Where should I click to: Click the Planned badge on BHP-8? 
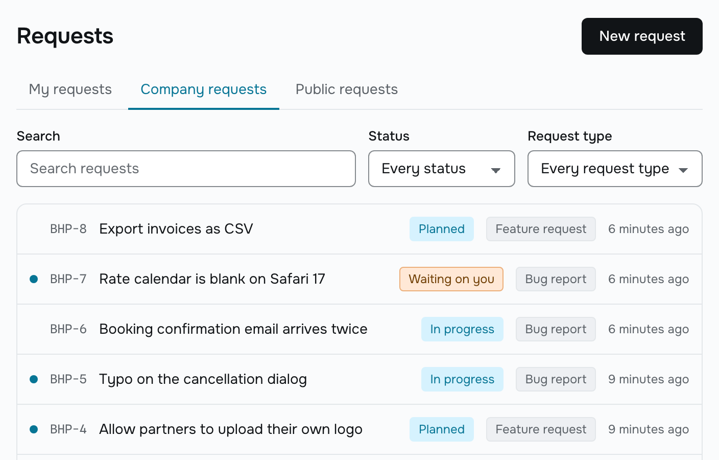(442, 229)
